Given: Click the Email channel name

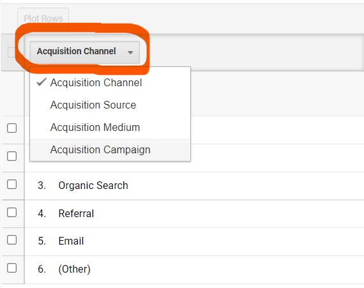Looking at the screenshot, I should [71, 241].
